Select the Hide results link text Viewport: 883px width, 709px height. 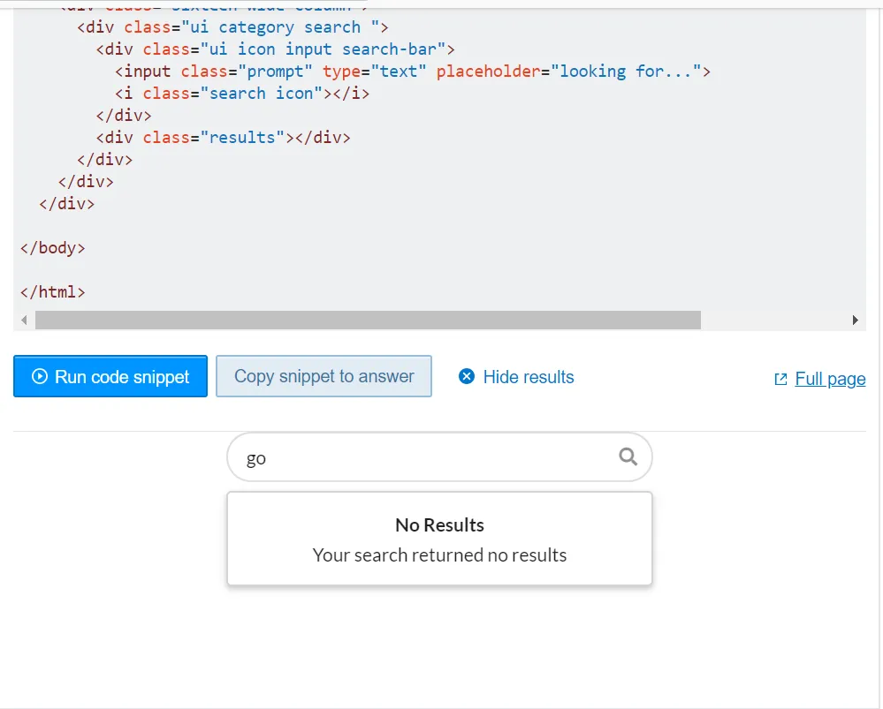(528, 377)
